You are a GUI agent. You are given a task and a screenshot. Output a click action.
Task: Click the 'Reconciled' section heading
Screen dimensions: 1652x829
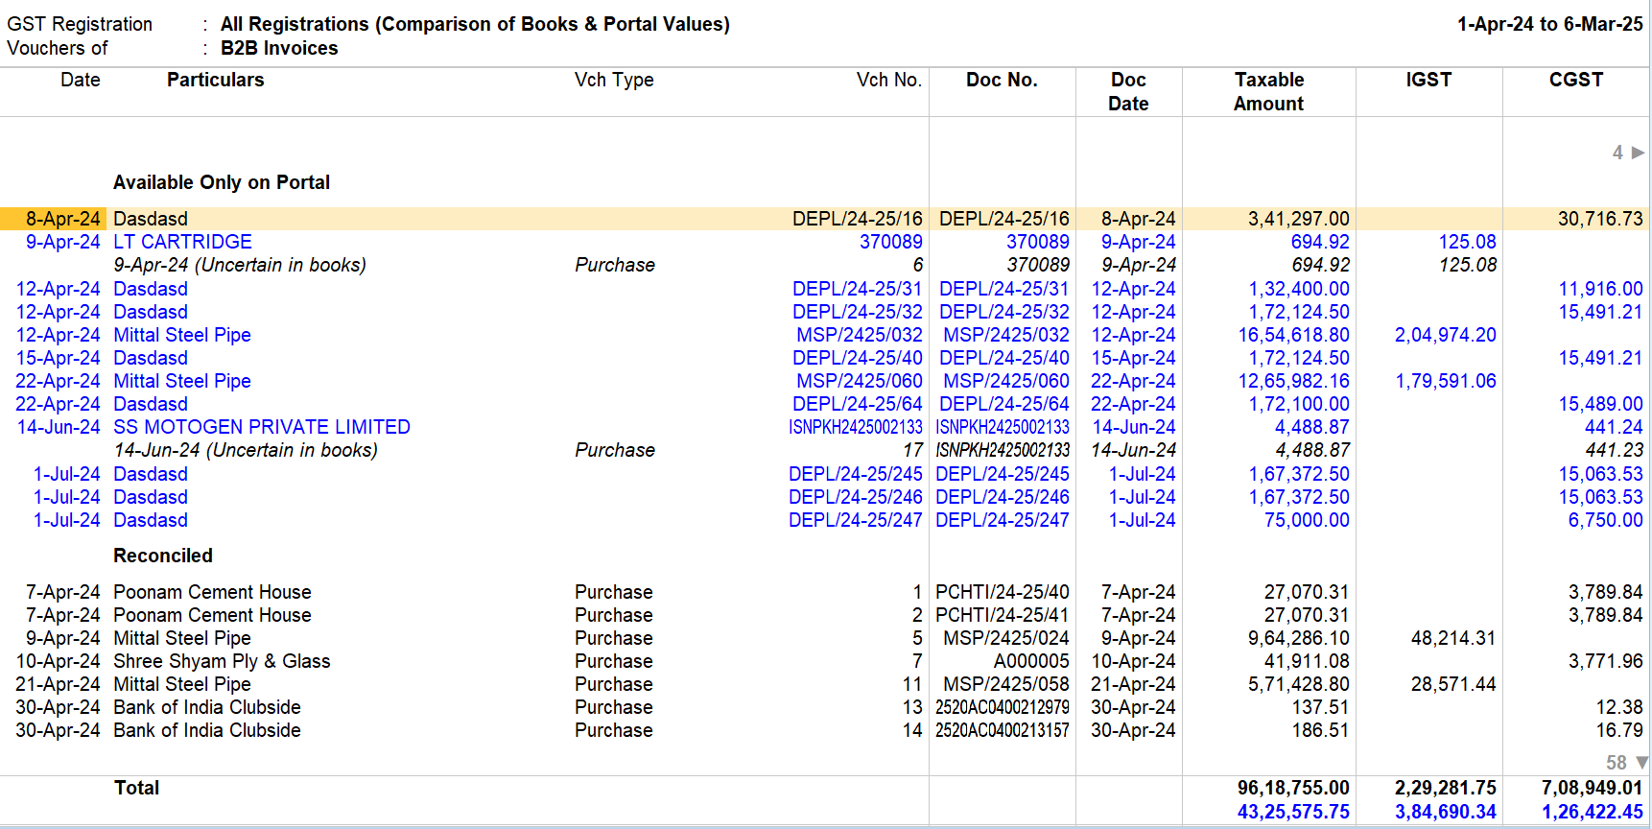[x=163, y=556]
